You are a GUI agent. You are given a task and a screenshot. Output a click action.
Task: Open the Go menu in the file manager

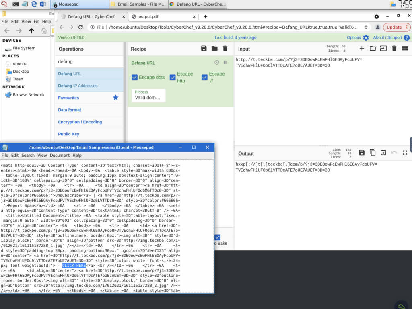point(36,22)
